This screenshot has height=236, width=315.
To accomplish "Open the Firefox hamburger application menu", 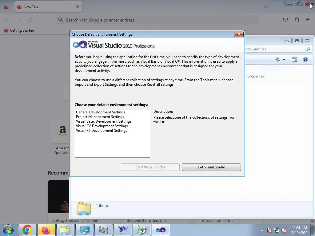I will tap(308, 20).
